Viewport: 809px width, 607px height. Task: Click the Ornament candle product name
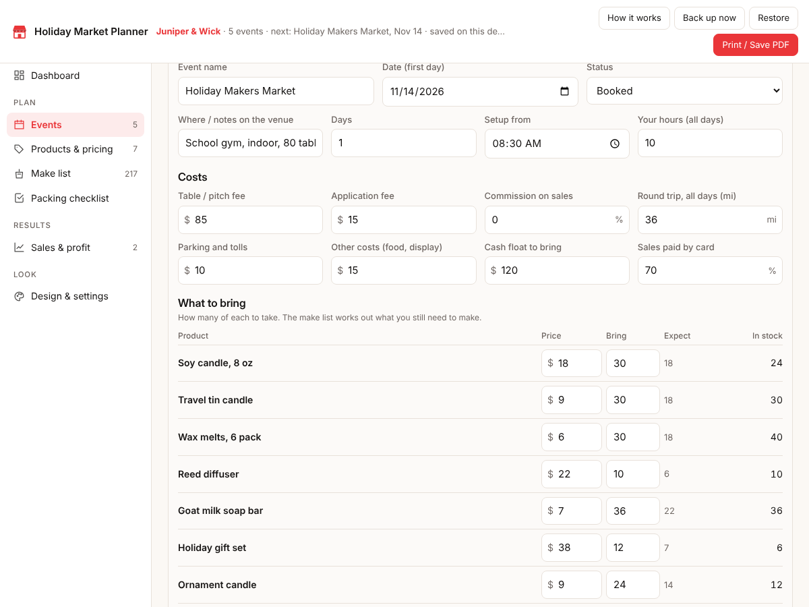pos(217,585)
